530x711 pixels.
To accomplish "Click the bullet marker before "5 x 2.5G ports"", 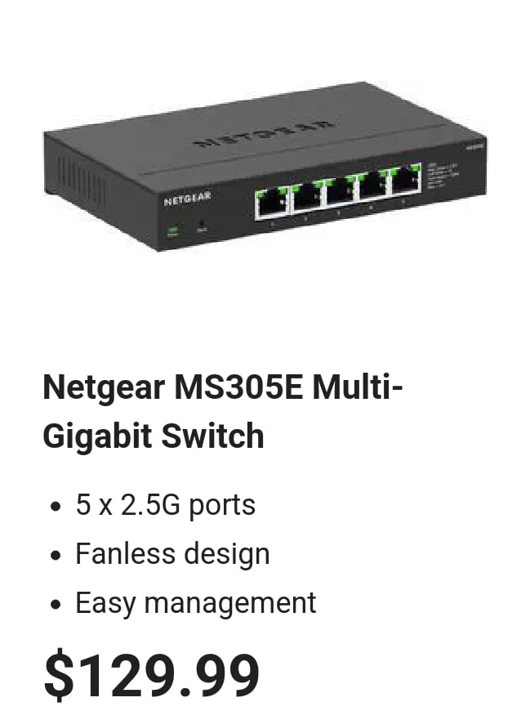I will 56,506.
